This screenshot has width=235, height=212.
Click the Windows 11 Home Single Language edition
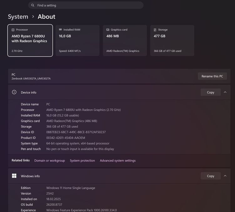70,188
